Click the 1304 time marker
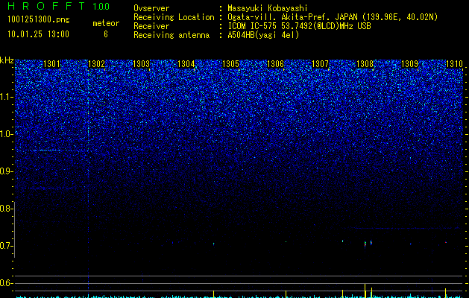The image size is (469, 298). (186, 64)
